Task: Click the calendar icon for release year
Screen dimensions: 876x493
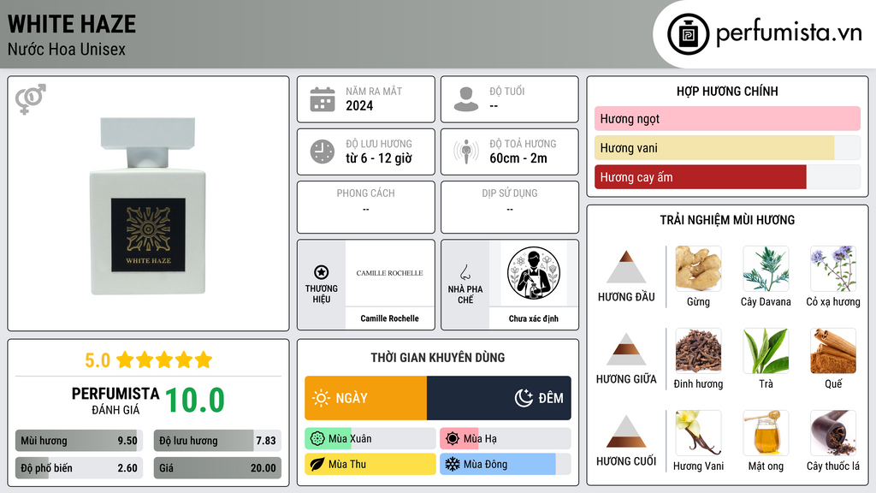Action: [323, 99]
